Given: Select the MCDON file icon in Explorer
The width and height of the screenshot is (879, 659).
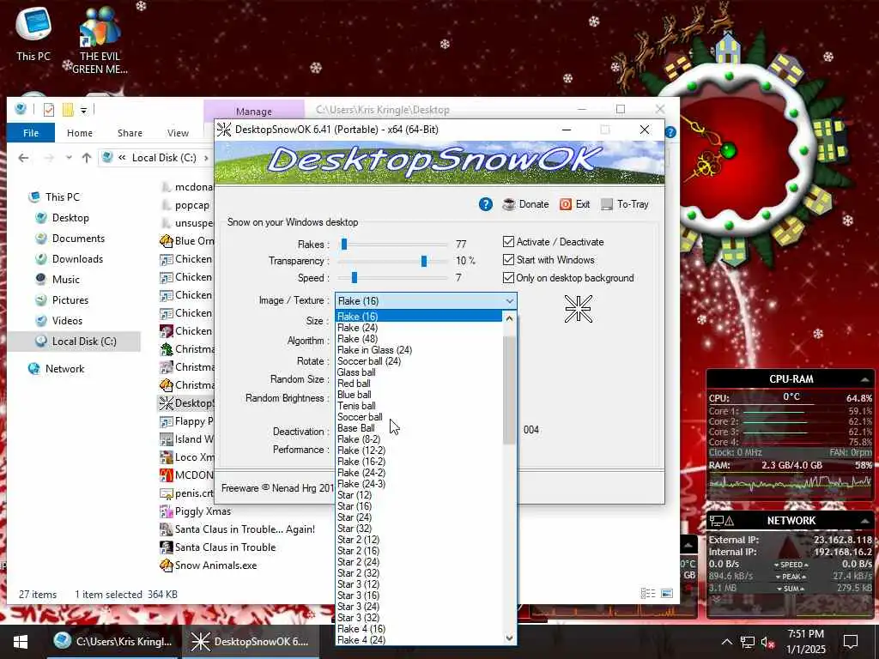Looking at the screenshot, I should coord(166,475).
